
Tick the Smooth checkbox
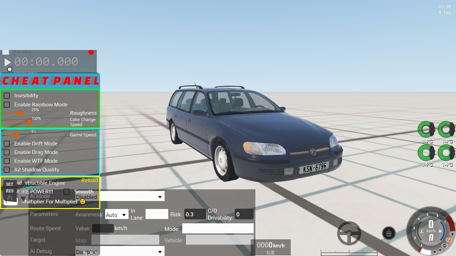[x=66, y=192]
